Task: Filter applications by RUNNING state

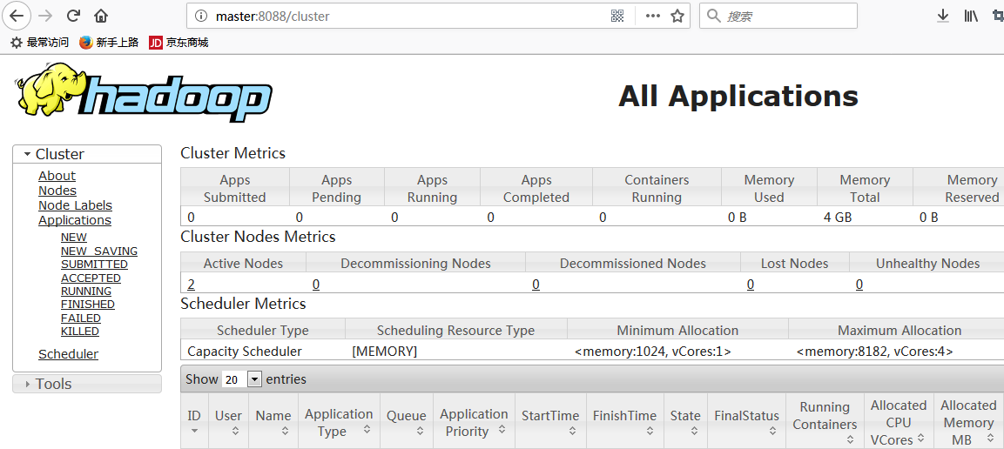Action: (86, 292)
